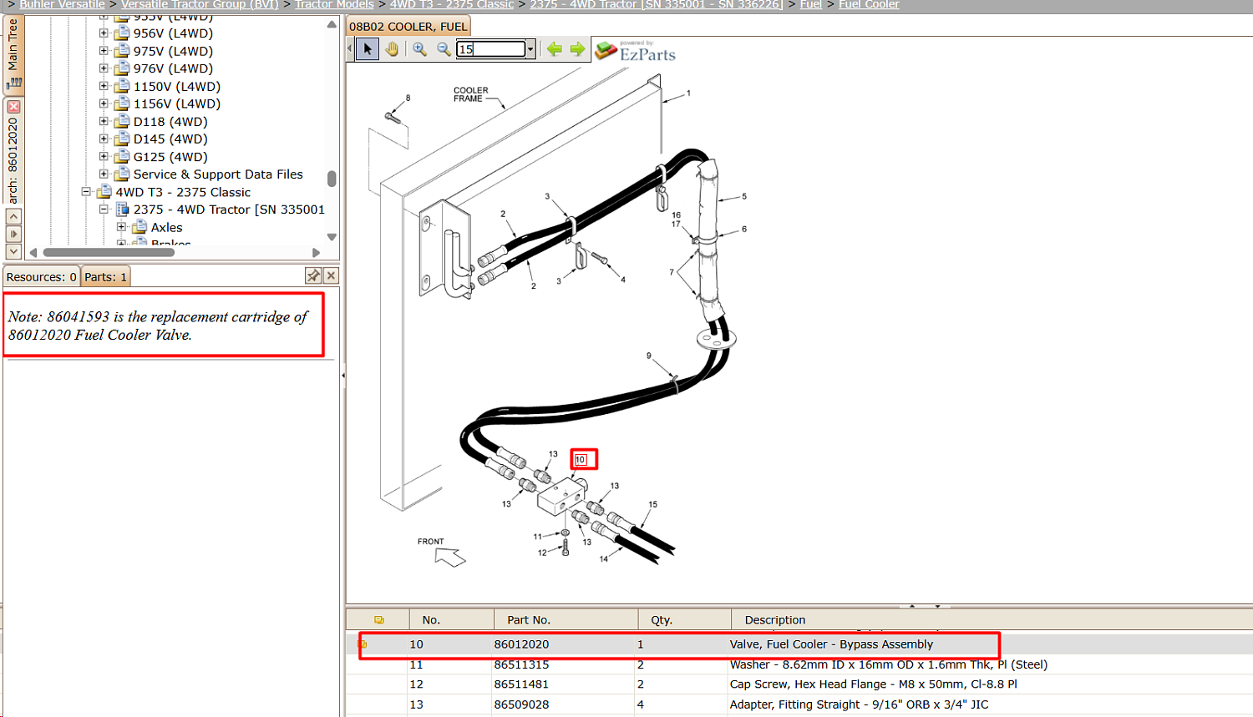The image size is (1253, 717).
Task: Click the expand-right arrow button in left sidebar
Action: tap(13, 234)
